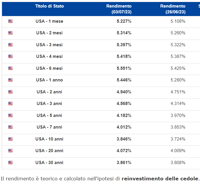
Task: Click the 4.940% yield for USA 2 anni
Action: pyautogui.click(x=124, y=92)
